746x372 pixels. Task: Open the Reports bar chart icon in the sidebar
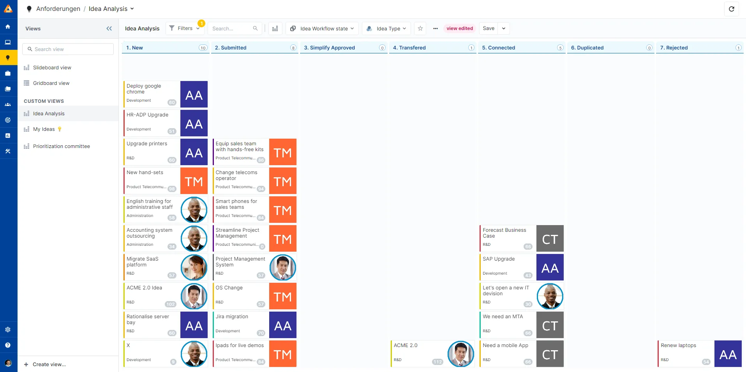[x=8, y=135]
